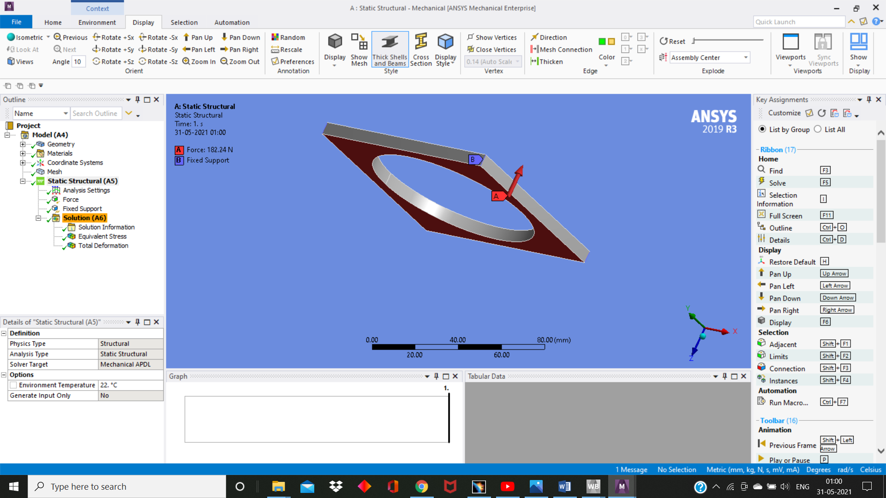The image size is (886, 498).
Task: Click the Display Style tool
Action: pos(445,50)
